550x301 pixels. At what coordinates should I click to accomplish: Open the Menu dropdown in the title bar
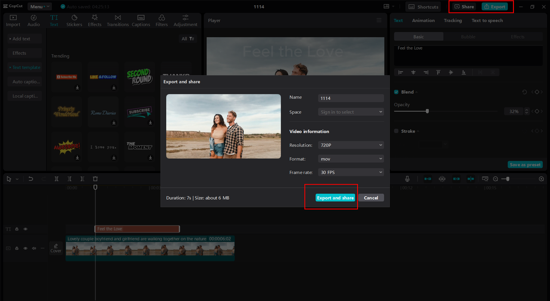point(40,6)
